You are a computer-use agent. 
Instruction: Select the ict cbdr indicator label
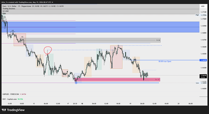(x=5, y=11)
